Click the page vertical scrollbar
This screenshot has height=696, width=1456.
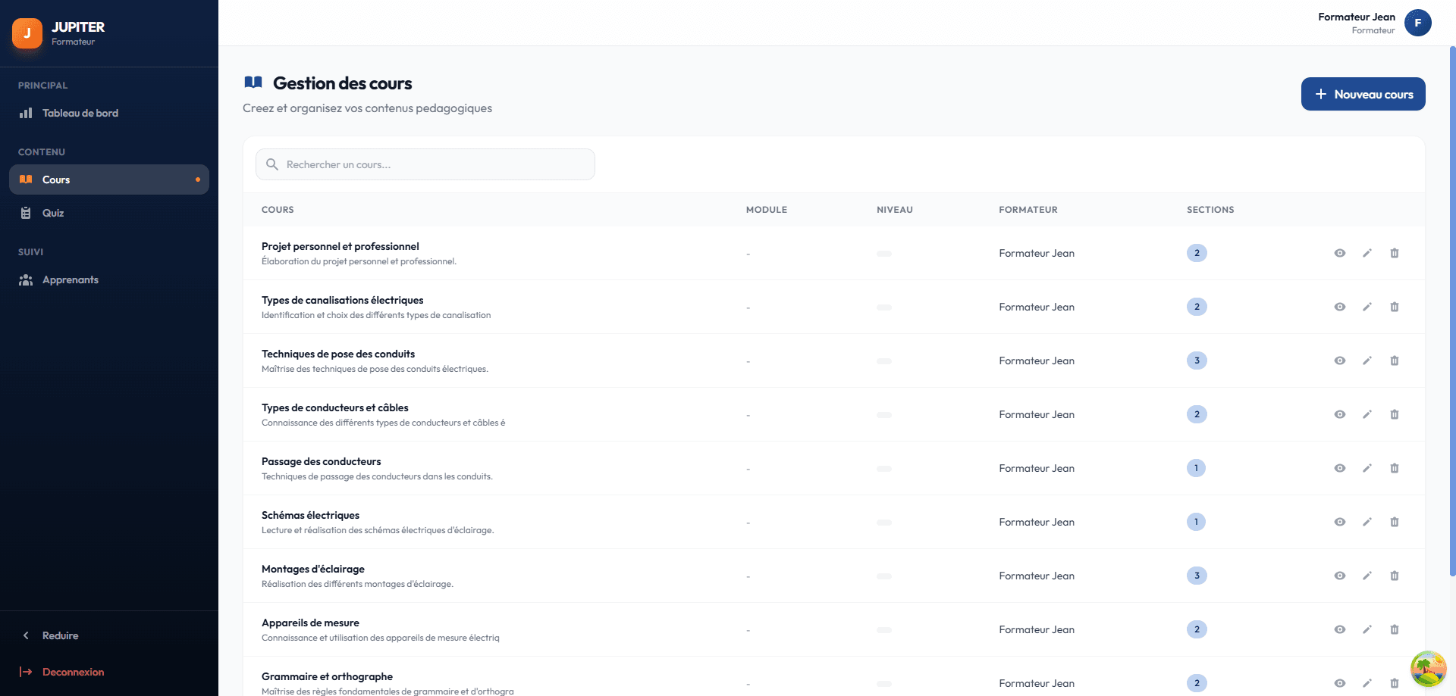click(x=1452, y=311)
